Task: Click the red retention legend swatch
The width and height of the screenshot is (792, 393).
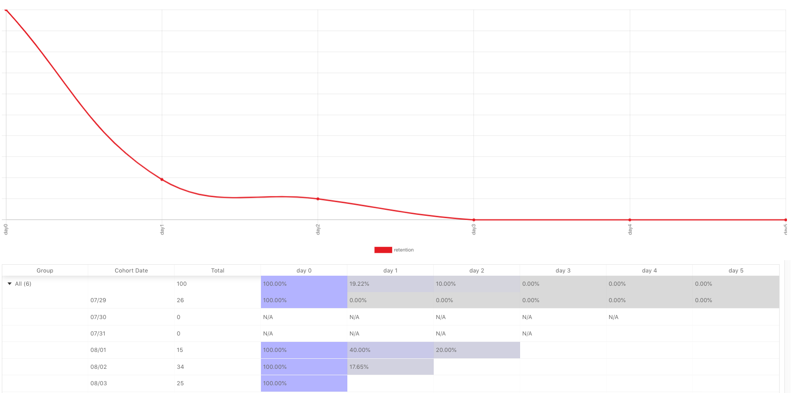Action: pos(383,250)
